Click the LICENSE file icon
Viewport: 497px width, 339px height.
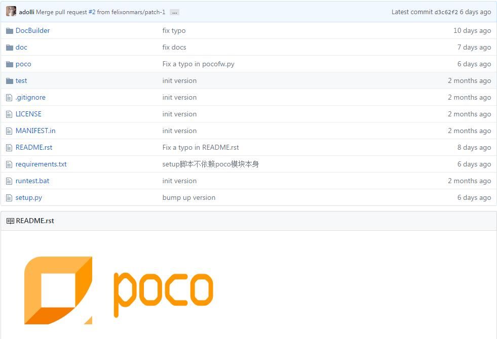[9, 114]
